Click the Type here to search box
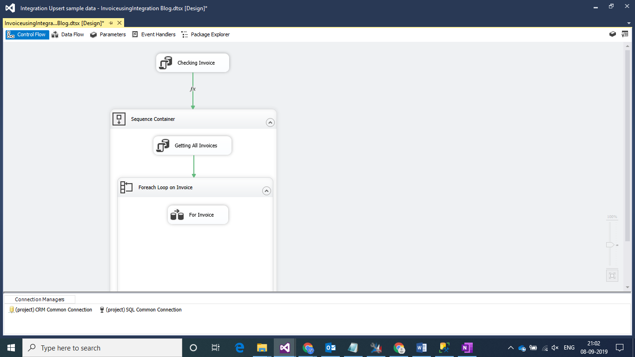Screen dimensions: 635x357 (x=102, y=348)
